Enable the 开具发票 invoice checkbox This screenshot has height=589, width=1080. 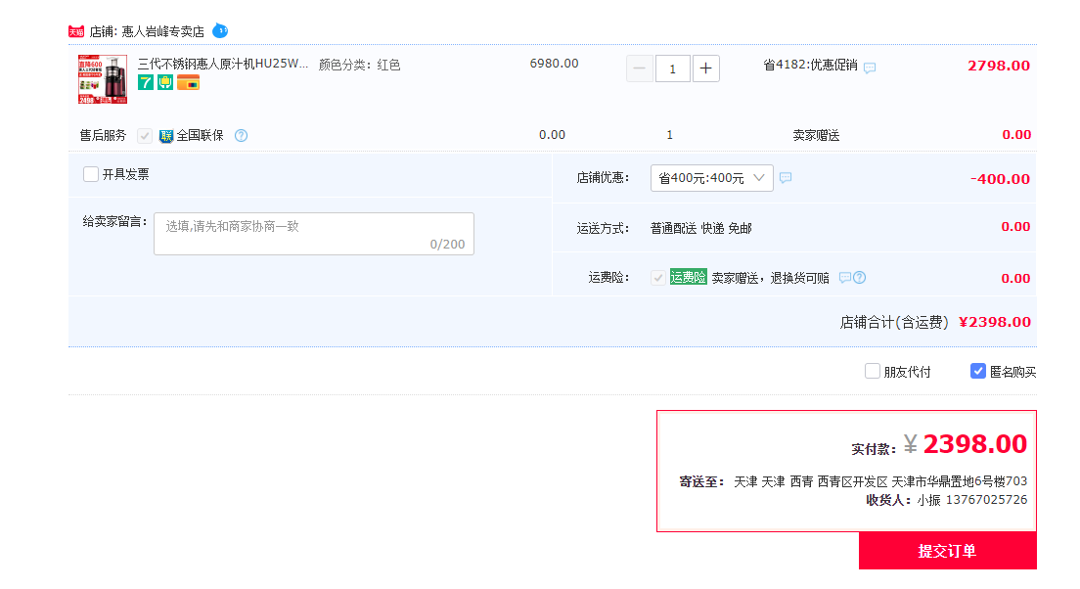coord(90,174)
